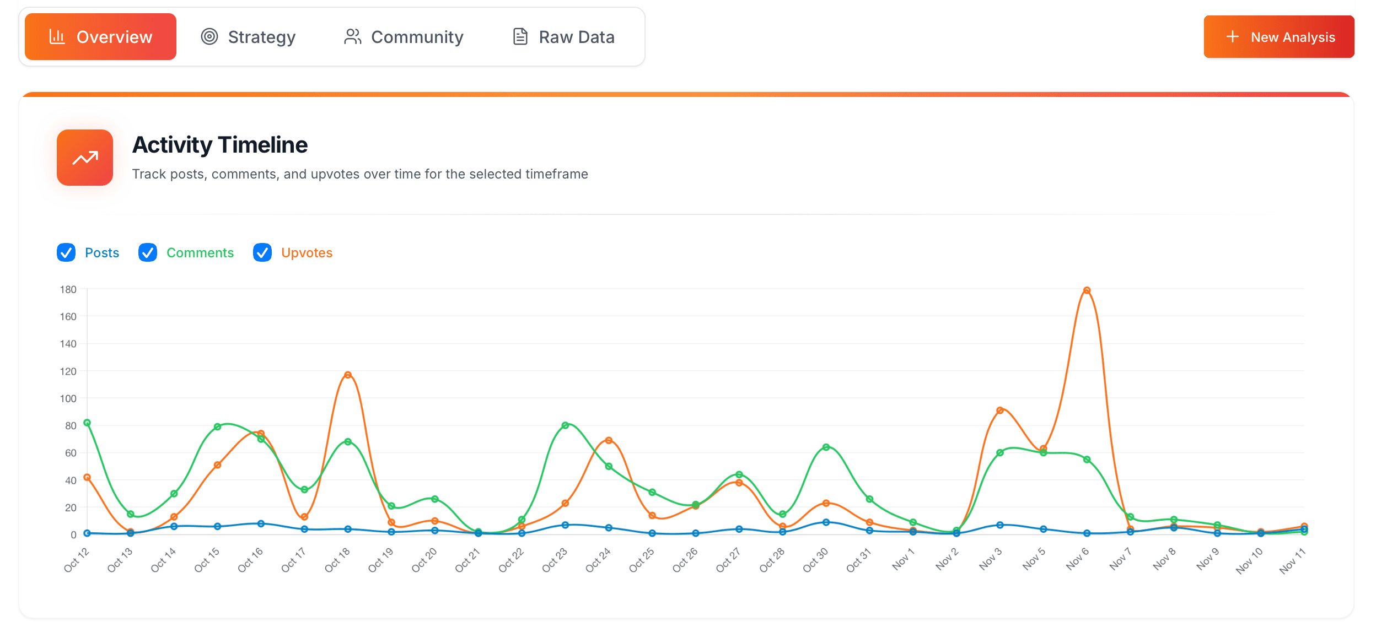
Task: Click the plus icon in New Analysis
Action: [1233, 37]
